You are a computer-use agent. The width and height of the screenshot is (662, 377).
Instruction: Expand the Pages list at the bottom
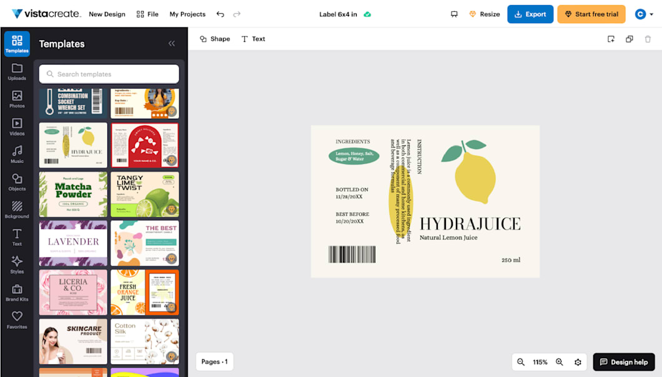214,361
